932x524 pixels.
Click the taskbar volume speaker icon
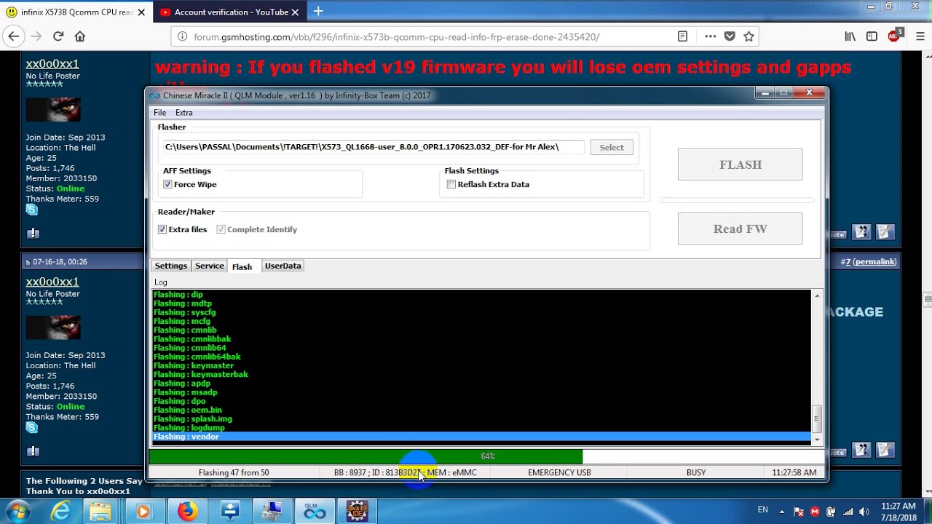coord(864,511)
